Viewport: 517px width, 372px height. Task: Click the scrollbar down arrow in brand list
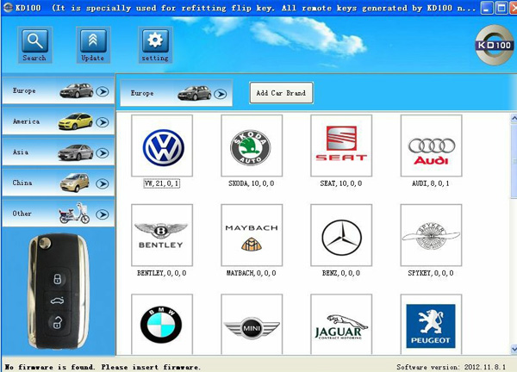click(x=514, y=349)
